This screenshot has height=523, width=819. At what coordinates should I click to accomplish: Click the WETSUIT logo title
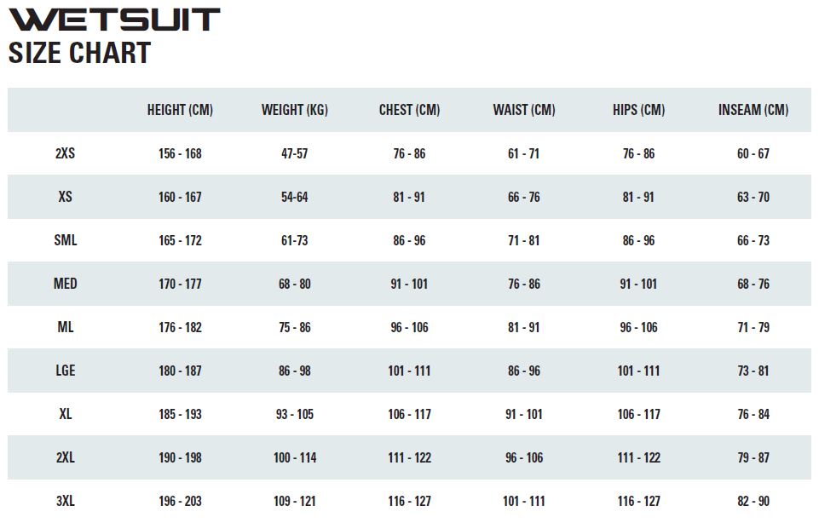[114, 20]
